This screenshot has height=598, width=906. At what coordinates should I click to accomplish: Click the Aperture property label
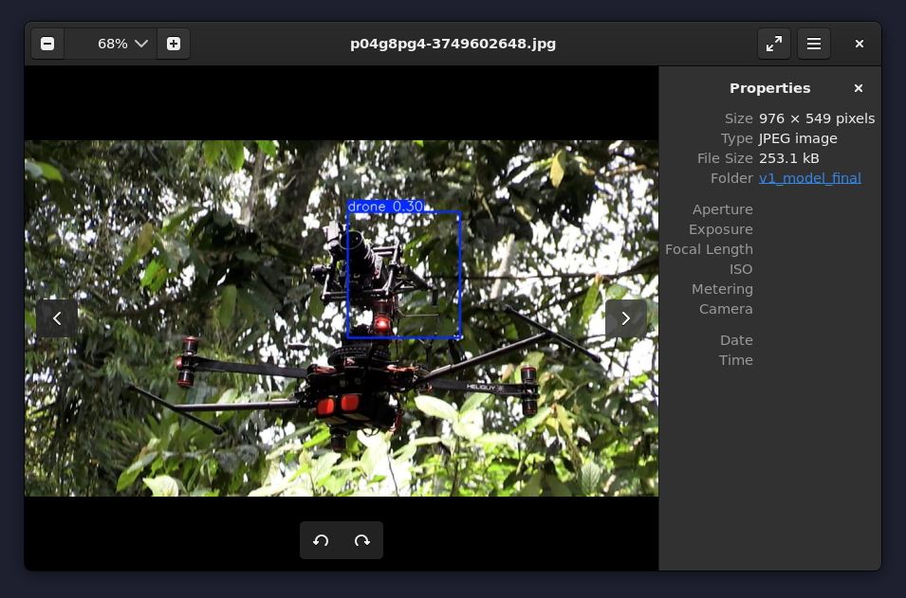click(722, 209)
